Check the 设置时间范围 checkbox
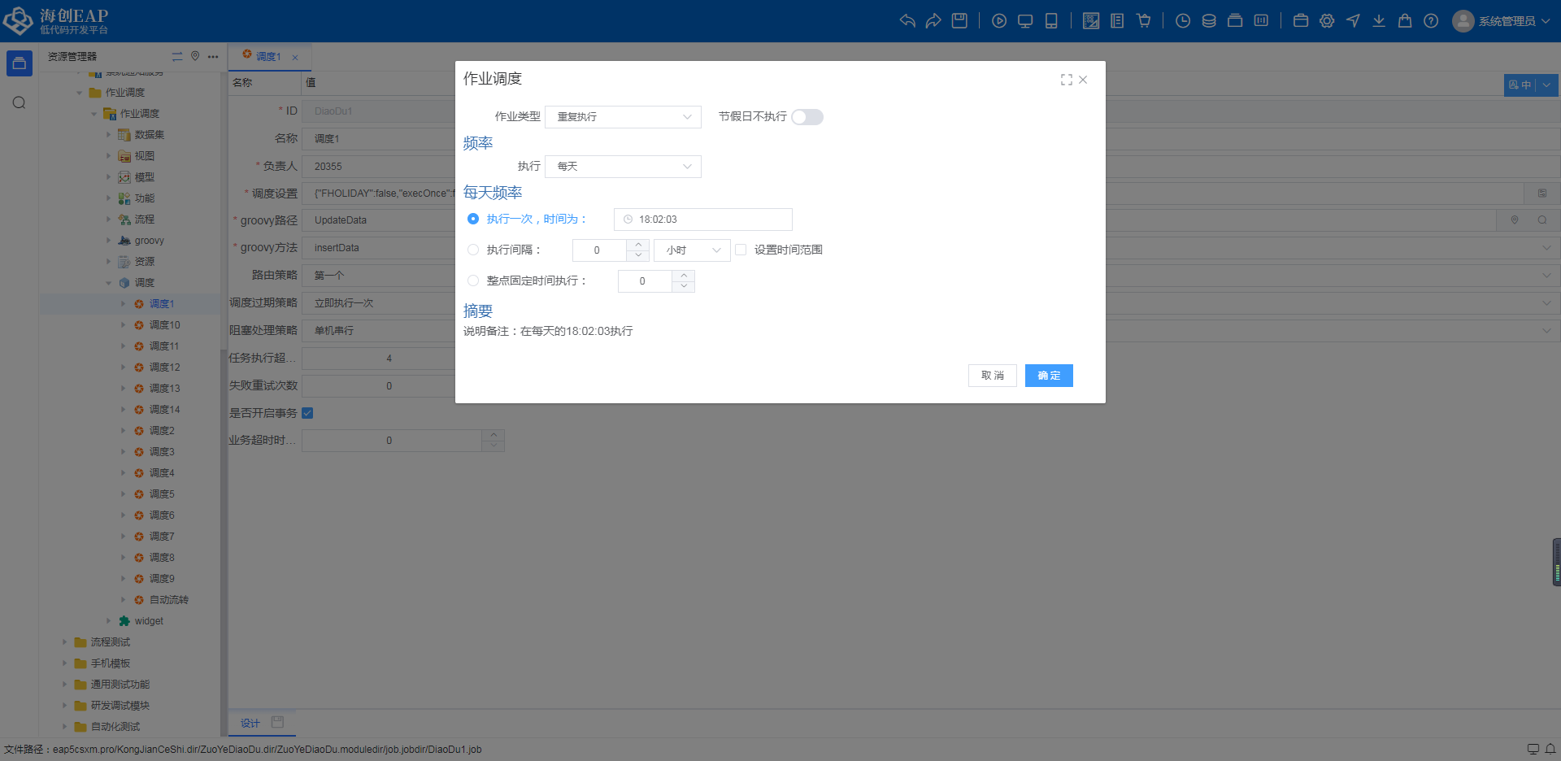This screenshot has height=761, width=1561. [741, 250]
